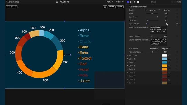
Task: Open the info inspector tab icon
Action: tap(138, 2)
